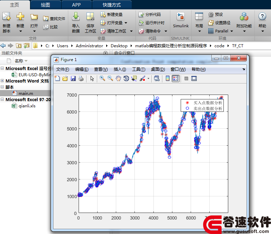Screen dimensions: 271x234
Task: Launch Simulink from the ribbon
Action: pyautogui.click(x=181, y=20)
